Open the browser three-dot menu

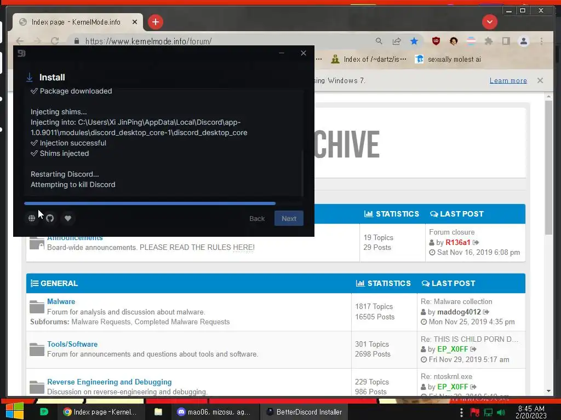click(541, 41)
